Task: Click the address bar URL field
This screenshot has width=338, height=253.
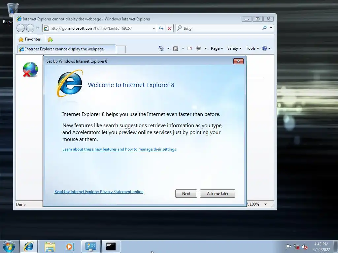Action: pos(100,28)
